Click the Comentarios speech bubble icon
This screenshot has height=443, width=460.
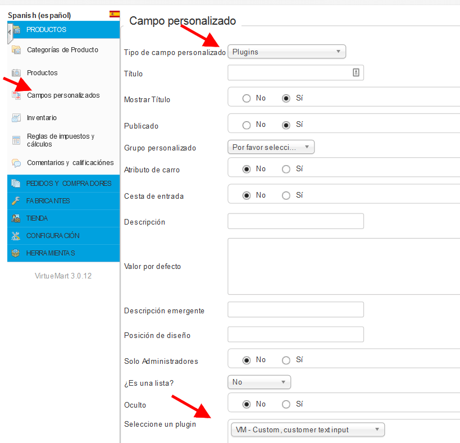[16, 163]
